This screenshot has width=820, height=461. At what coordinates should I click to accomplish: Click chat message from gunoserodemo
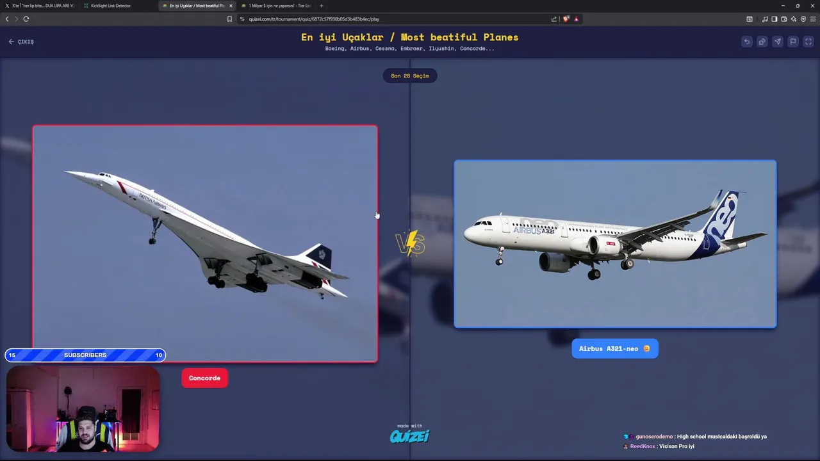coord(696,437)
